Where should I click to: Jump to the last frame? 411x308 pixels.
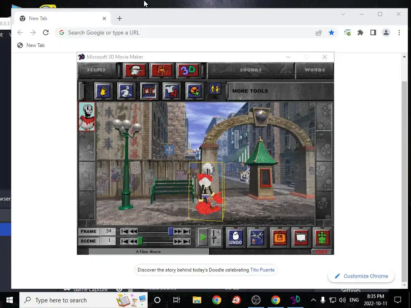(187, 231)
